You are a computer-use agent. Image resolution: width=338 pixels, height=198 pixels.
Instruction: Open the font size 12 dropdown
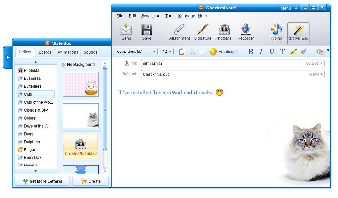point(166,52)
